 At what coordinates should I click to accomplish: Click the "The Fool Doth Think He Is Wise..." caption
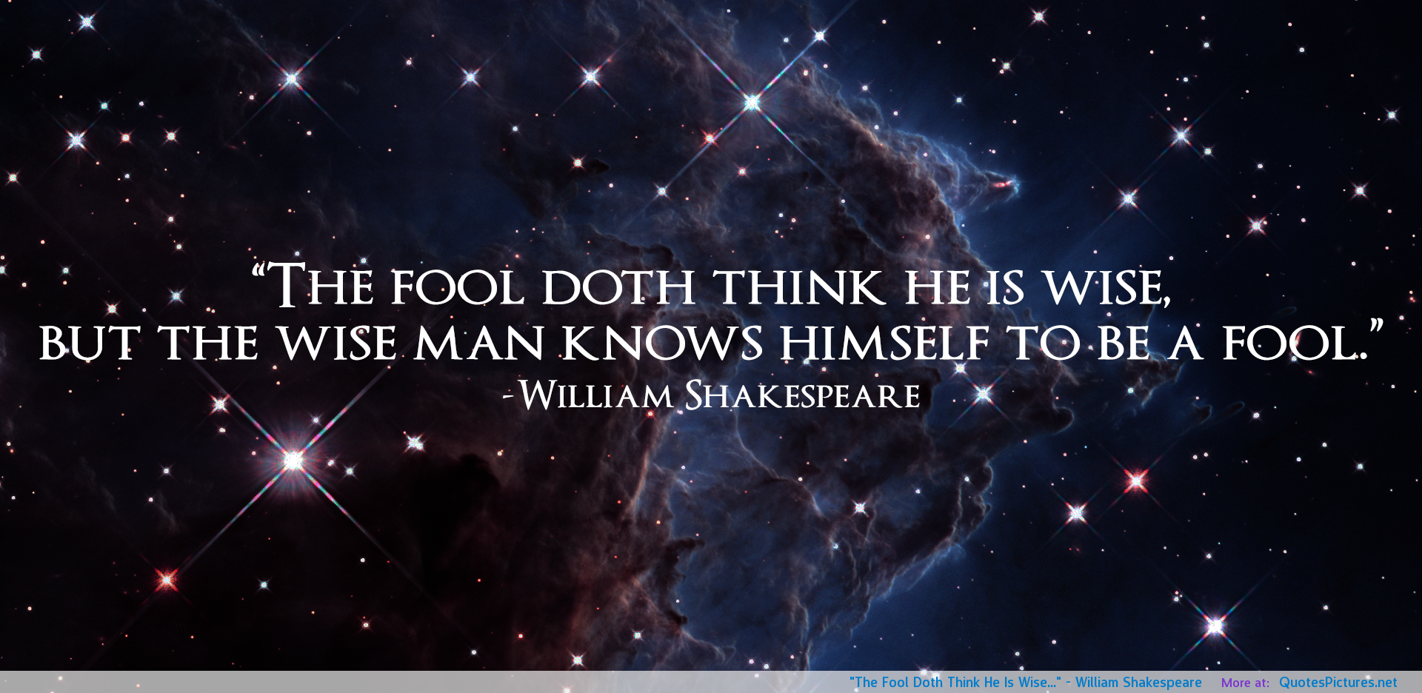(x=955, y=682)
